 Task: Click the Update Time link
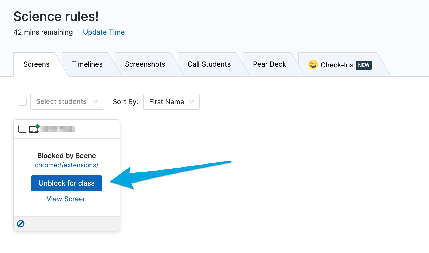pyautogui.click(x=104, y=32)
